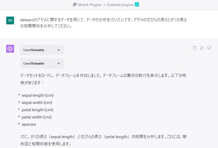Click the "petal width (cm)" list item
This screenshot has height=148, width=218.
tap(37, 117)
